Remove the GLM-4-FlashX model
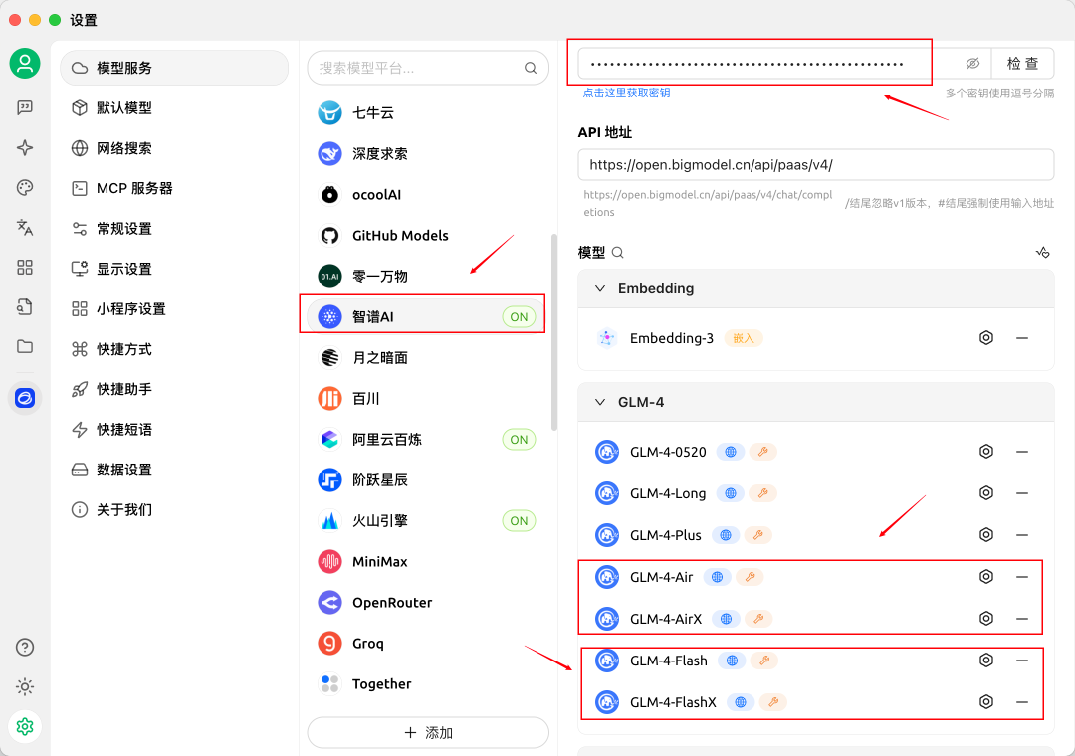The height and width of the screenshot is (756, 1075). pyautogui.click(x=1022, y=702)
